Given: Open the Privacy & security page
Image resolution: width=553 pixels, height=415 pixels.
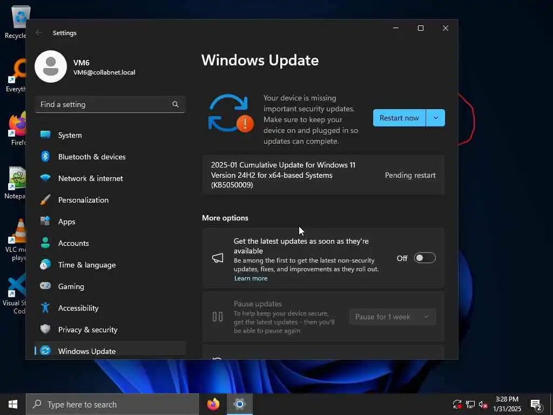Looking at the screenshot, I should 110,329.
